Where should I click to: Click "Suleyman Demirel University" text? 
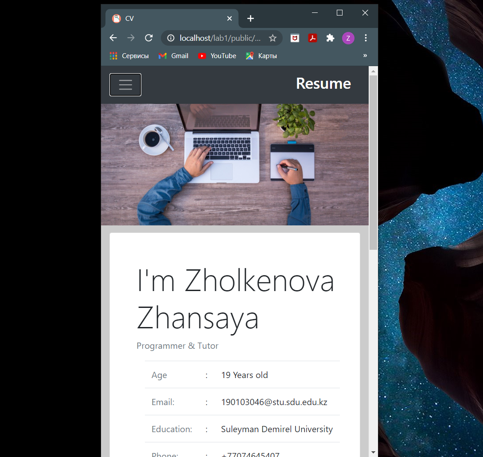point(277,429)
